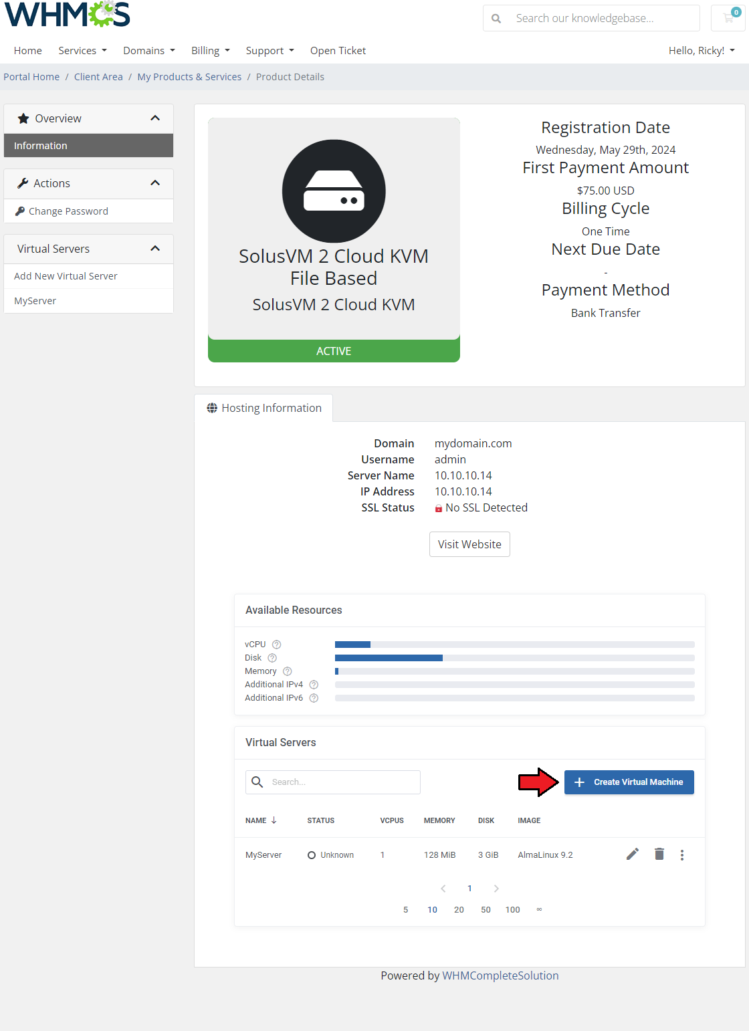Click the star icon beside Overview
The width and height of the screenshot is (749, 1031).
(x=23, y=118)
